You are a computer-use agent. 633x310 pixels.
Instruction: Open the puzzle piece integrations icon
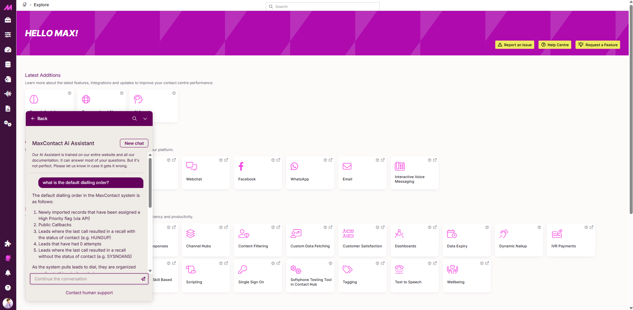8,243
